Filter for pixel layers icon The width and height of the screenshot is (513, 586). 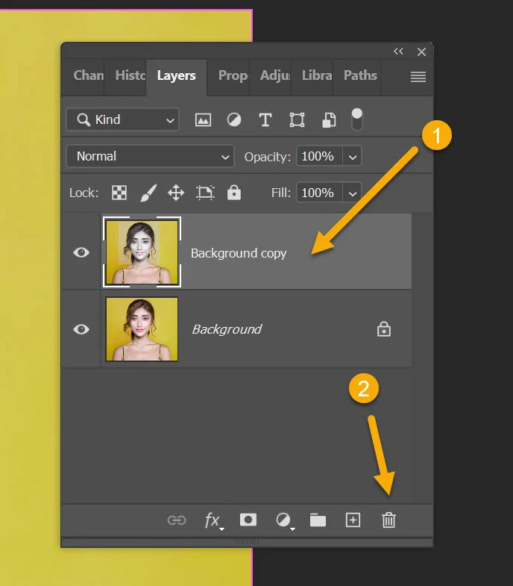point(203,120)
